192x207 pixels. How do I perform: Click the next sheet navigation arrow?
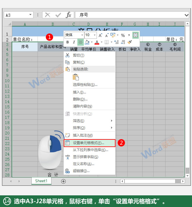click(x=19, y=181)
